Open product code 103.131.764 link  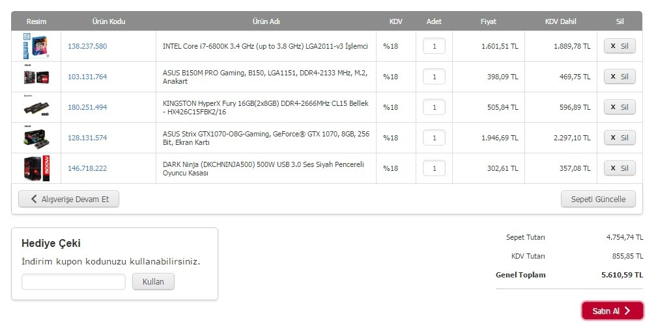[x=87, y=77]
